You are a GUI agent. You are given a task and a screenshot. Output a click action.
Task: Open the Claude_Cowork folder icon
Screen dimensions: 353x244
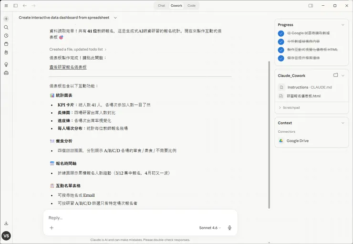point(336,75)
